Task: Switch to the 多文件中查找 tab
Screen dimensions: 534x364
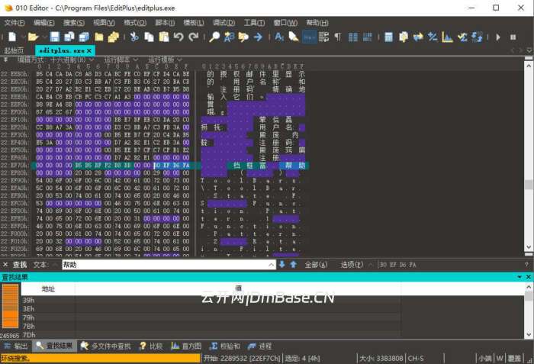Action: point(105,346)
